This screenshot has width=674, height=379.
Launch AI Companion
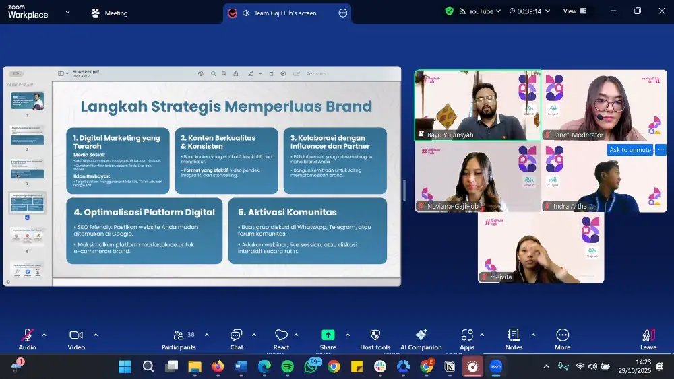(x=421, y=339)
